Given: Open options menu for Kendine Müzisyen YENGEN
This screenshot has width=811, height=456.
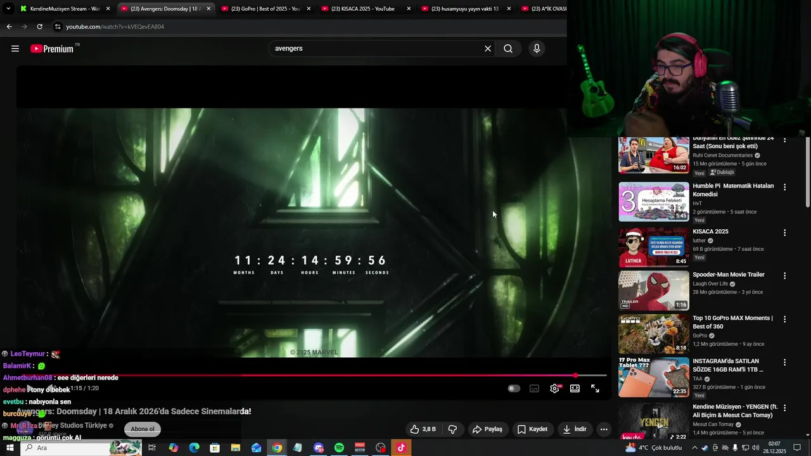Looking at the screenshot, I should (x=784, y=407).
